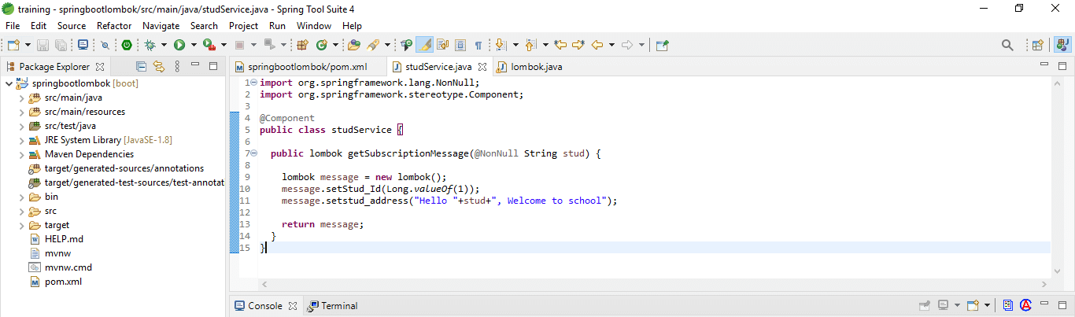
Task: Click Open Console icon in Console toolbar
Action: pyautogui.click(x=973, y=305)
